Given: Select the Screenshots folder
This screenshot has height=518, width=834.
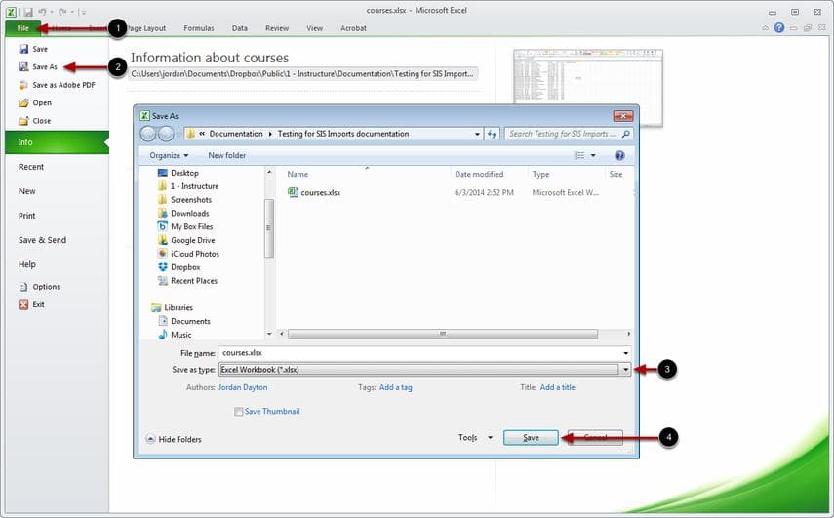Looking at the screenshot, I should (x=184, y=200).
